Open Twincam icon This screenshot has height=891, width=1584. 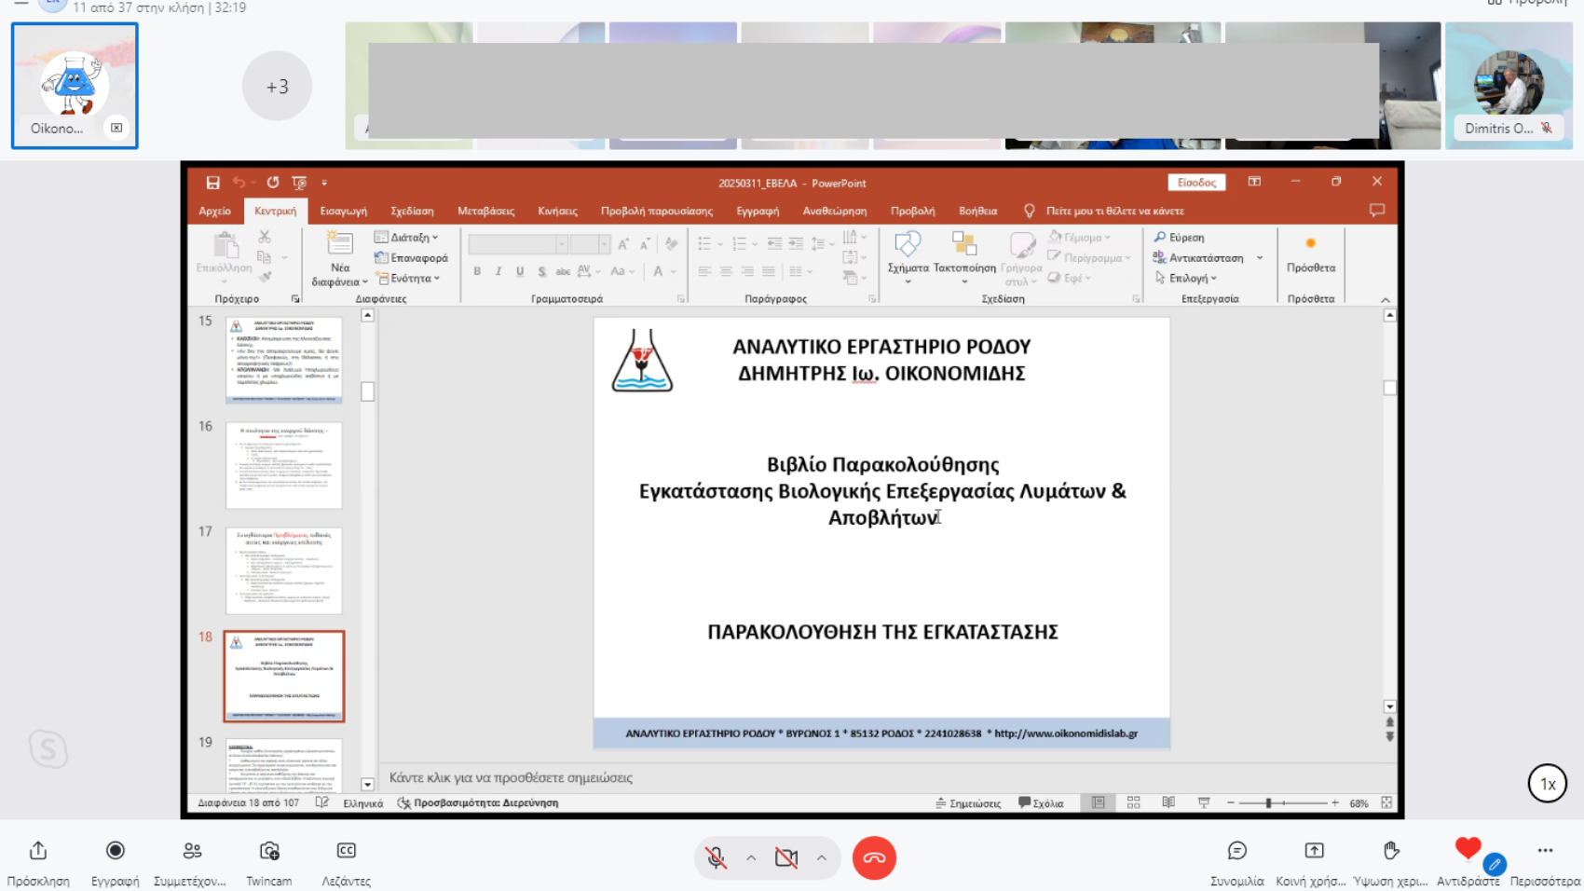(x=269, y=850)
